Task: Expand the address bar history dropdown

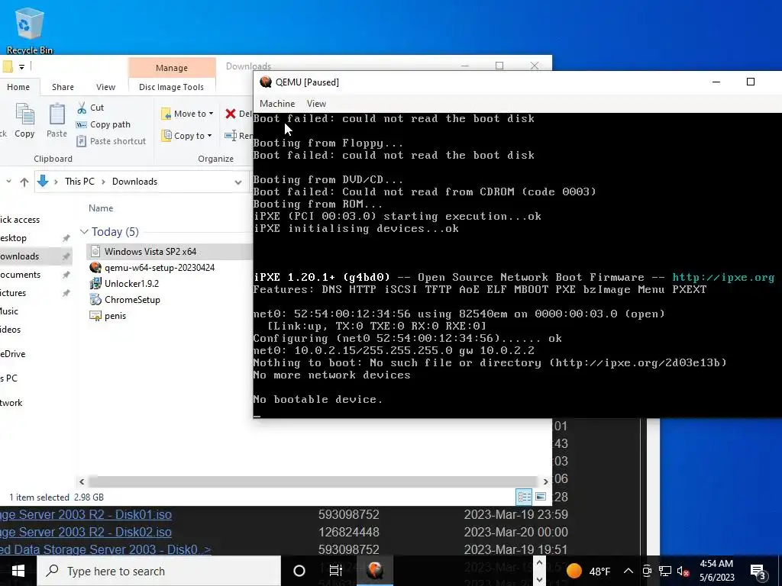Action: tap(238, 182)
